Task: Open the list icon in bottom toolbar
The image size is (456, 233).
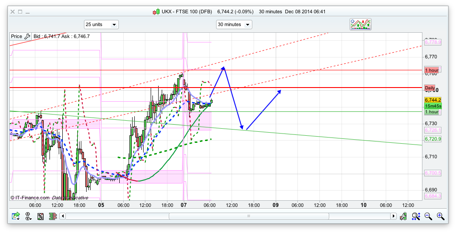Action: coord(41,216)
